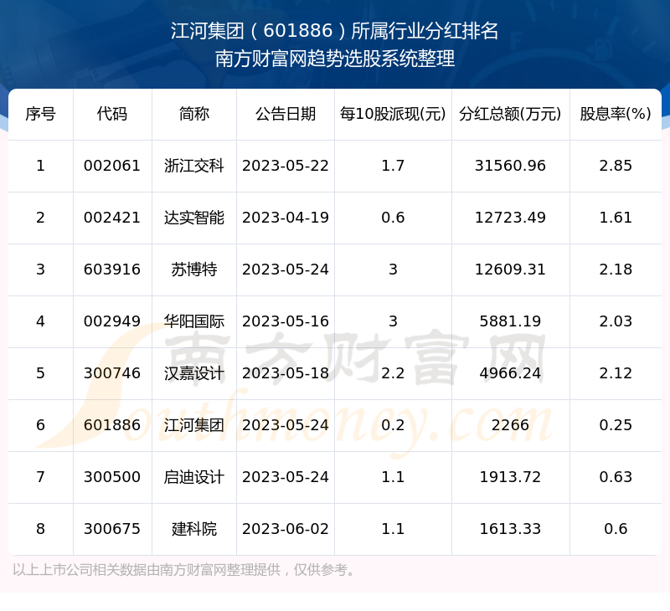The height and width of the screenshot is (611, 670).
Task: Select the name 建科院
Action: pyautogui.click(x=194, y=529)
